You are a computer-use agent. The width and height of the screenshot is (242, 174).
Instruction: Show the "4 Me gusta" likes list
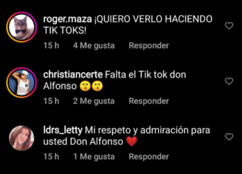[x=94, y=46]
